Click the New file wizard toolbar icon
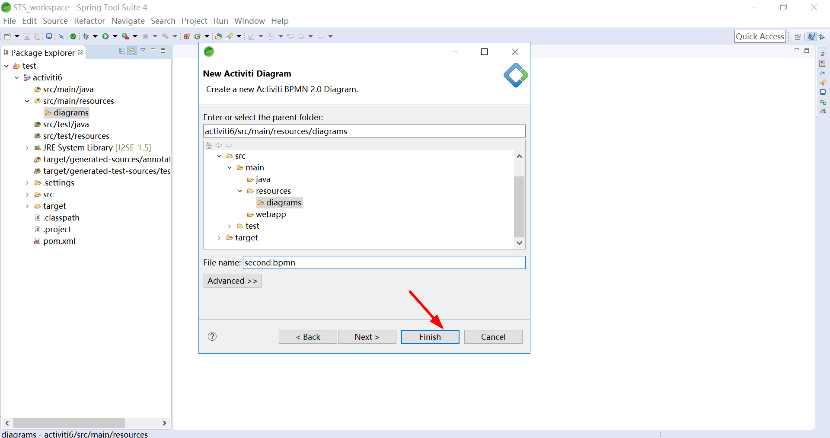Image resolution: width=830 pixels, height=438 pixels. click(7, 36)
